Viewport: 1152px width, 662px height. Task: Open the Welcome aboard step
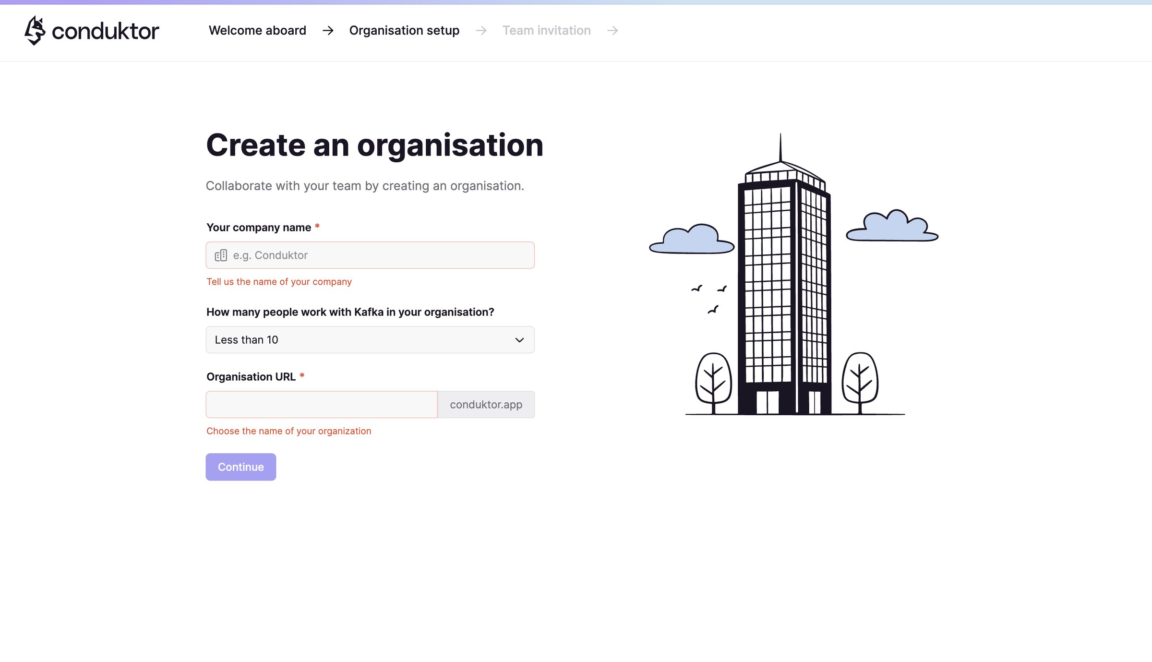click(257, 30)
